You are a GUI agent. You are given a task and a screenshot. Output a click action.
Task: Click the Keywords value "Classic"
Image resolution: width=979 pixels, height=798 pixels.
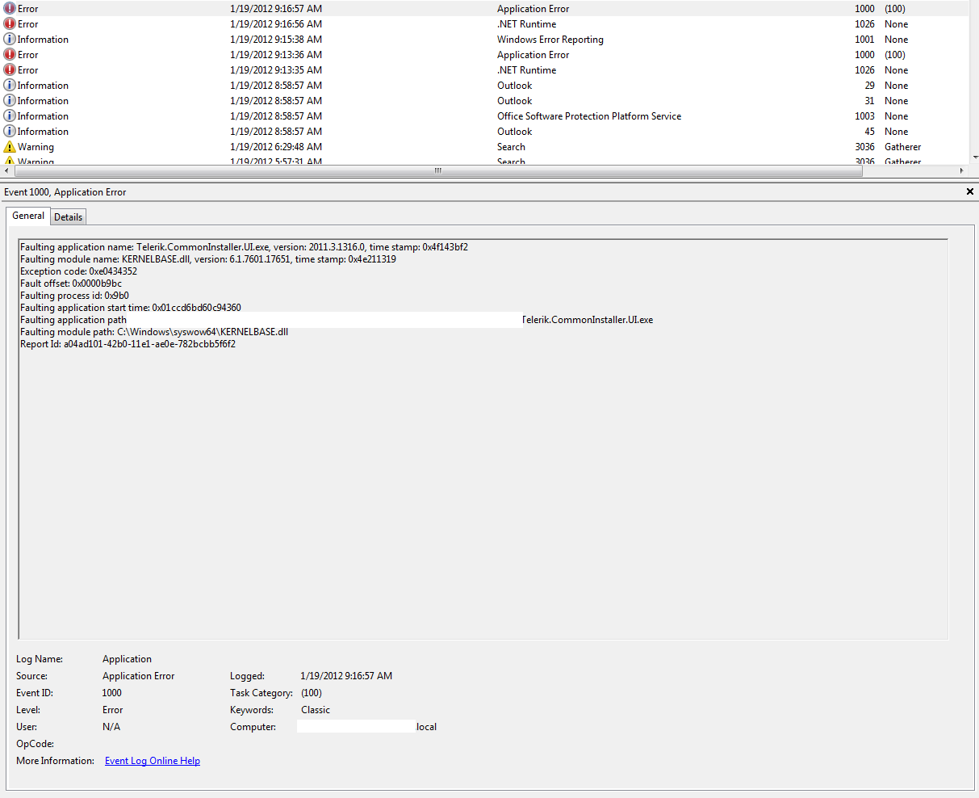click(316, 710)
